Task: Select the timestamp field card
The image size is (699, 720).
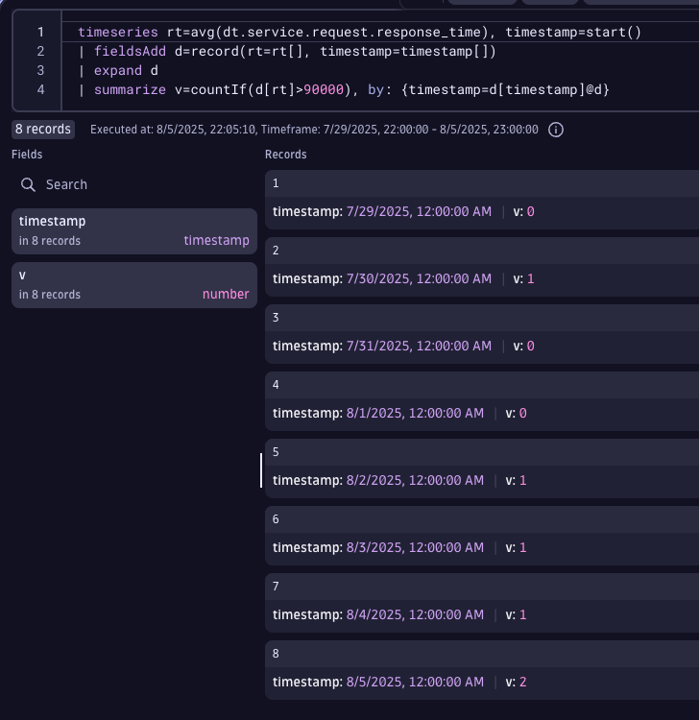Action: (134, 231)
